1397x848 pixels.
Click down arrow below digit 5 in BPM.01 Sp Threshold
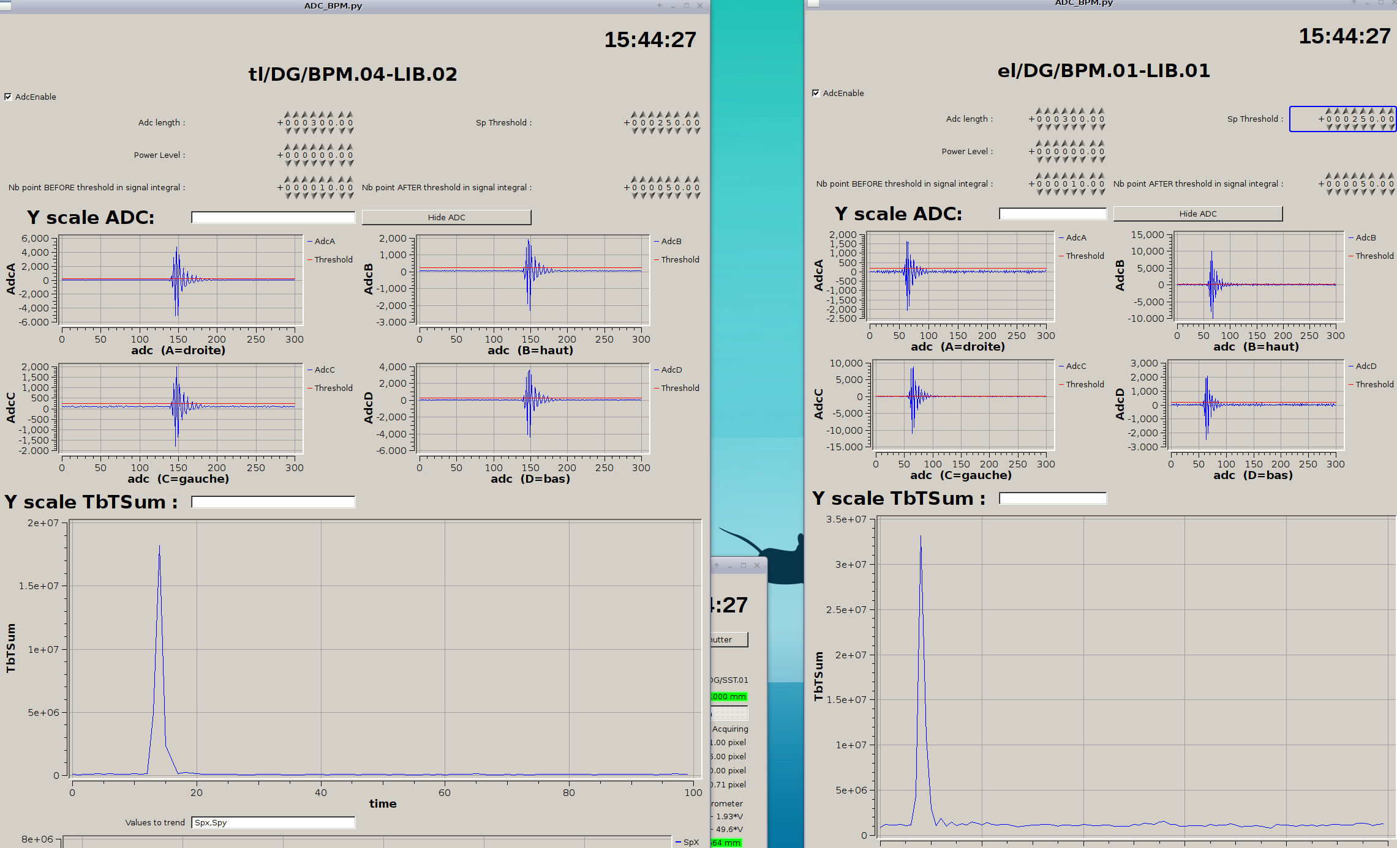click(x=1364, y=127)
